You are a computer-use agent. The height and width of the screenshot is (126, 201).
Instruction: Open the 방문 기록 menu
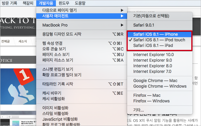[x=9, y=3]
